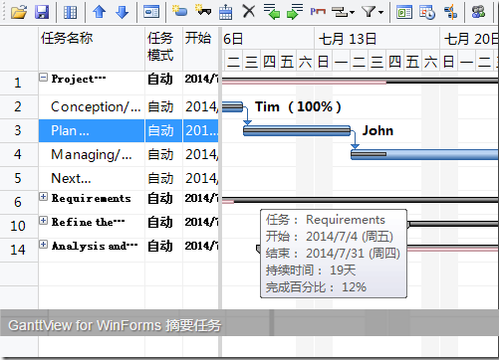
Task: Open the filter funnel dropdown
Action: point(373,12)
